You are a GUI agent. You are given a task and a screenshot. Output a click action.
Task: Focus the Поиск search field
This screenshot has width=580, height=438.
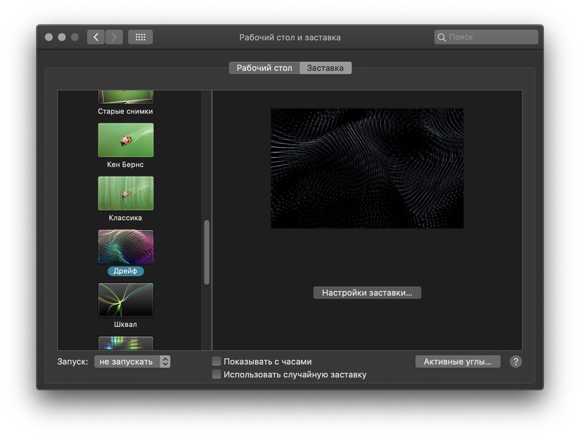(x=486, y=37)
